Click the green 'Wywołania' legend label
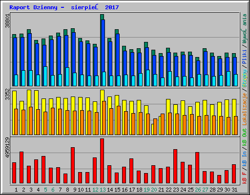Image resolution: width=250 pixels, height=195 pixels. tap(245, 29)
